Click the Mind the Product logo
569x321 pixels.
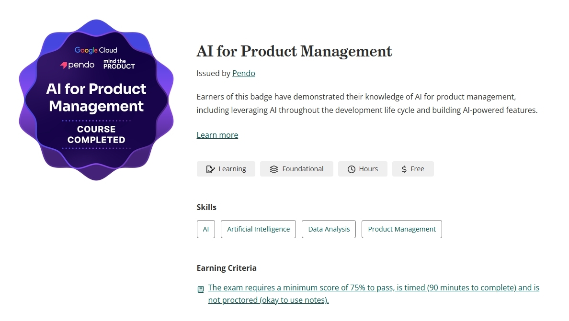(x=119, y=64)
